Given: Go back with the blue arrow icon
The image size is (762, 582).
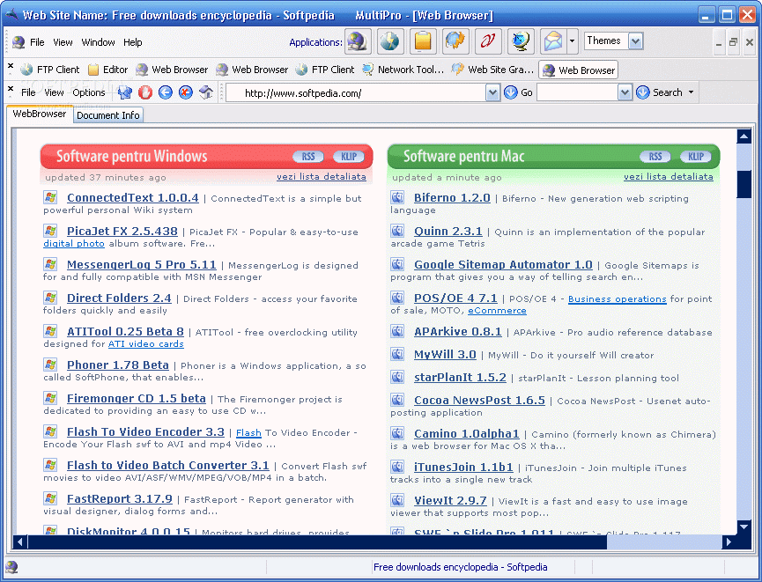Looking at the screenshot, I should coord(166,92).
